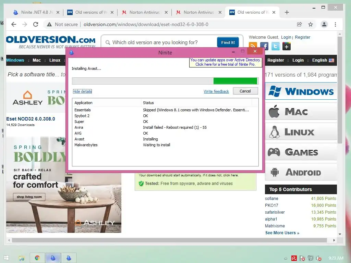351x263 pixels.
Task: Click the Ninite installation progress bar
Action: click(x=165, y=81)
